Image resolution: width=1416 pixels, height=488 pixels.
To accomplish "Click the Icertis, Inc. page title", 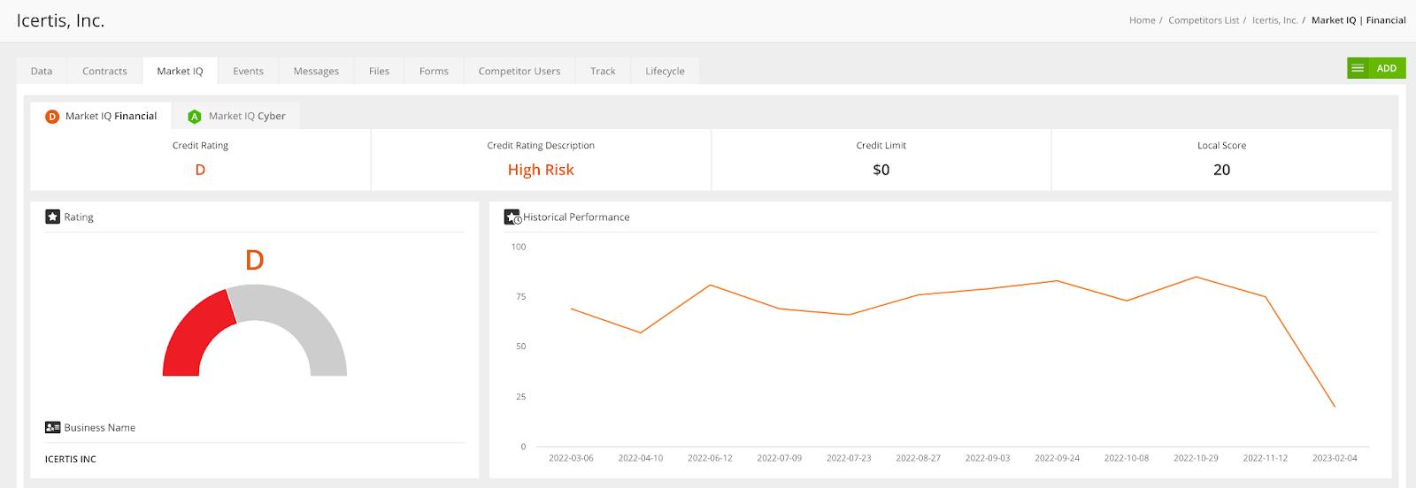I will 60,20.
